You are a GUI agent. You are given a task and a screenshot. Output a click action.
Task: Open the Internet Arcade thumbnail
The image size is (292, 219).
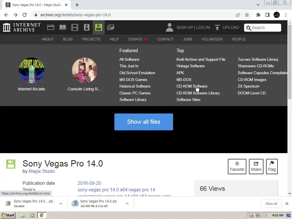point(31,70)
